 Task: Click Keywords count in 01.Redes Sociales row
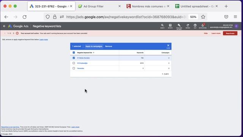tap(142, 58)
